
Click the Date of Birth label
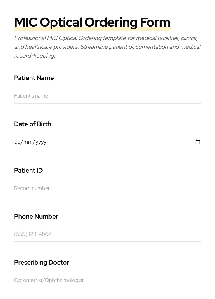[32, 124]
